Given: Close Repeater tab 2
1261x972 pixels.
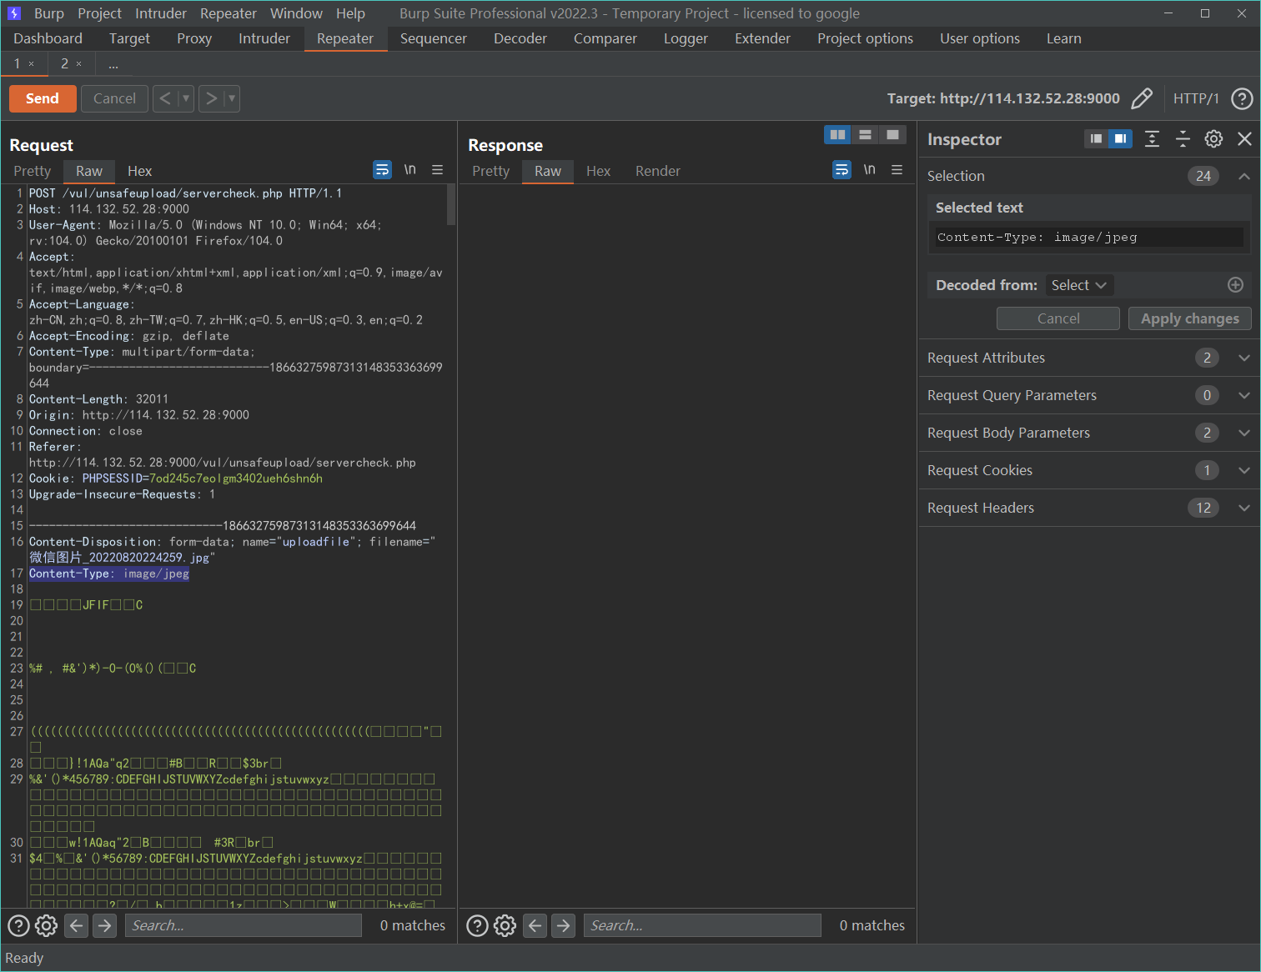Looking at the screenshot, I should (x=79, y=64).
